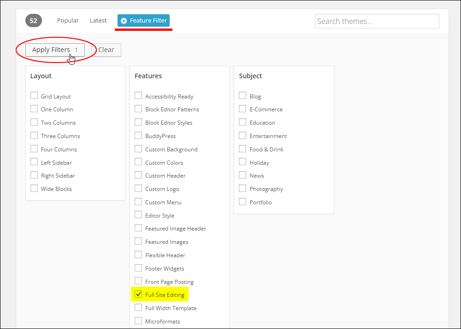The image size is (461, 329).
Task: Uncheck the Full Site Editing checkbox
Action: click(x=138, y=294)
